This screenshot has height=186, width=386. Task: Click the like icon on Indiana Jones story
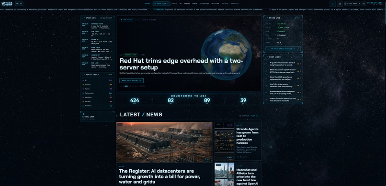pos(298,99)
